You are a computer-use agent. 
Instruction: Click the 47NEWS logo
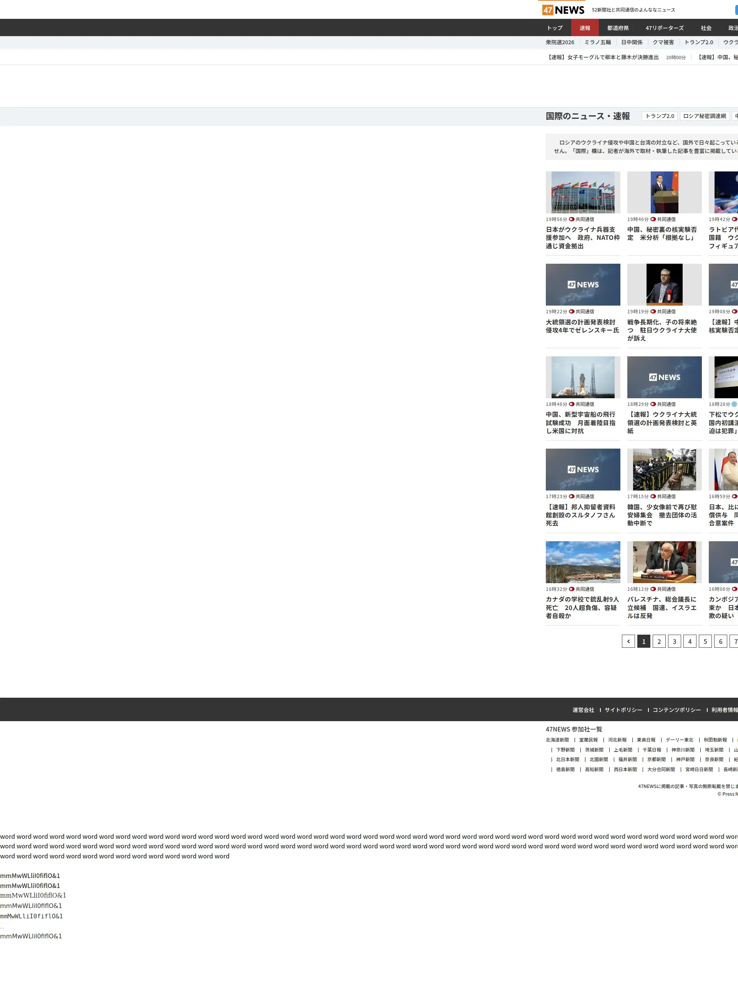pyautogui.click(x=563, y=10)
